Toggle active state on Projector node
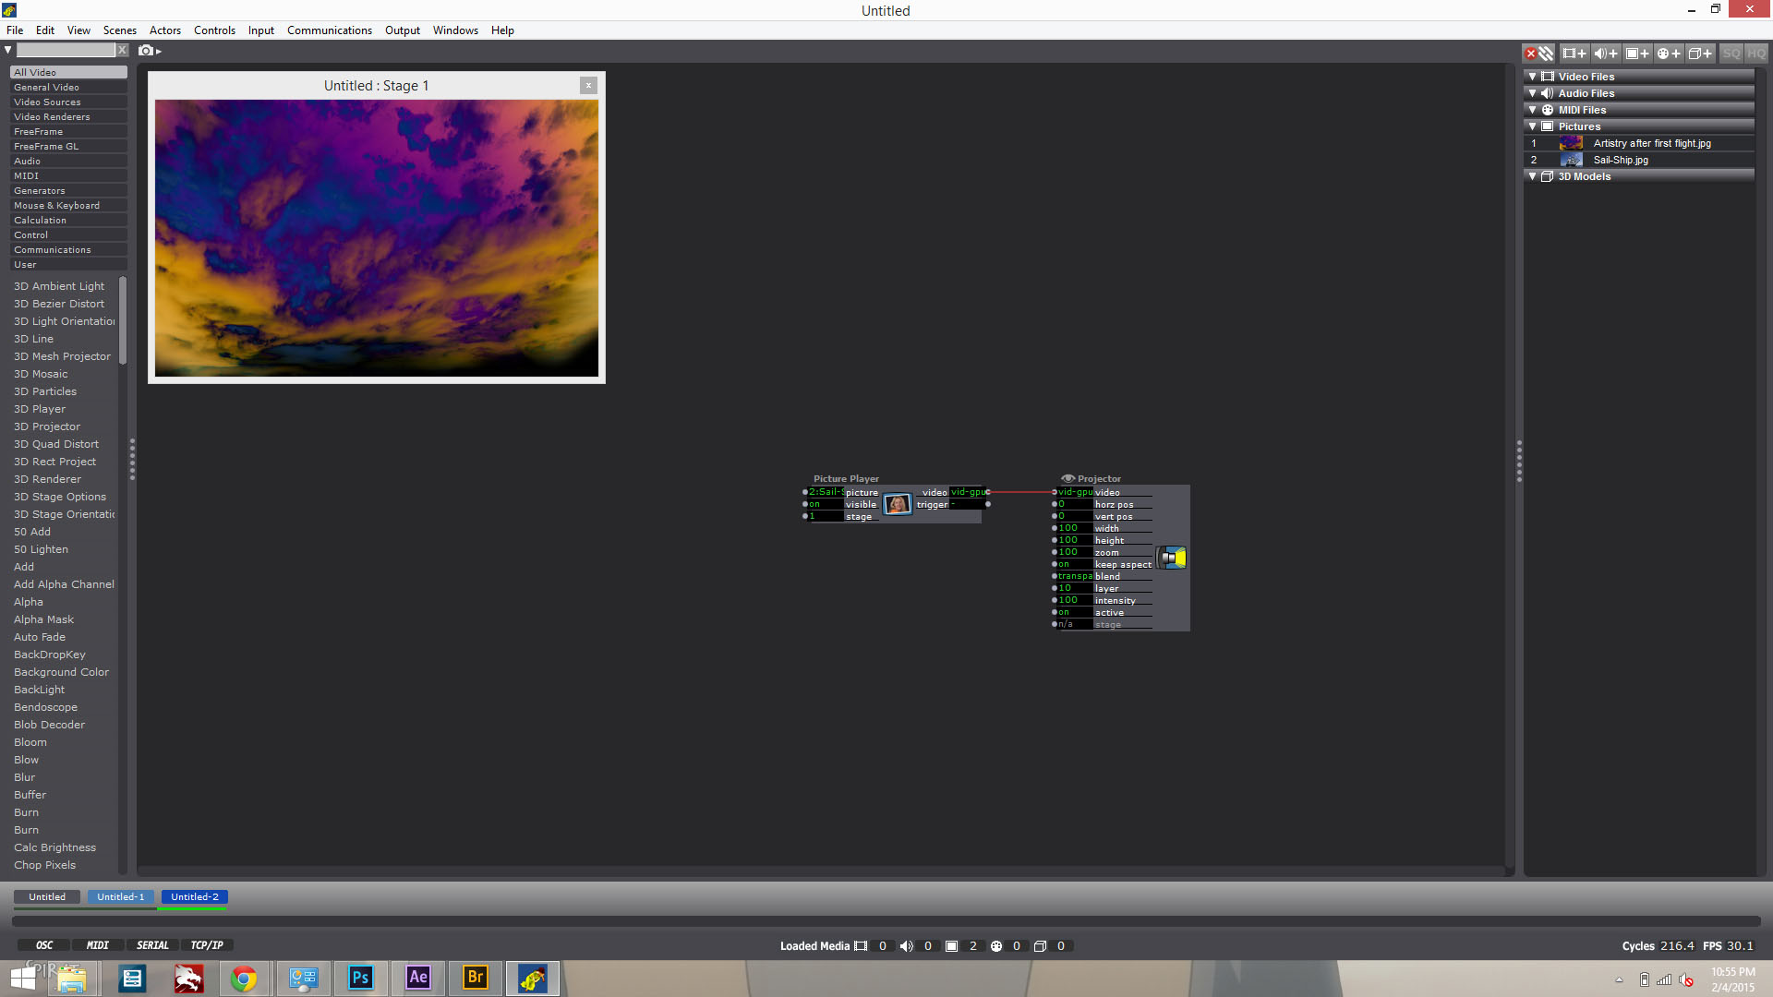1773x997 pixels. coord(1069,612)
